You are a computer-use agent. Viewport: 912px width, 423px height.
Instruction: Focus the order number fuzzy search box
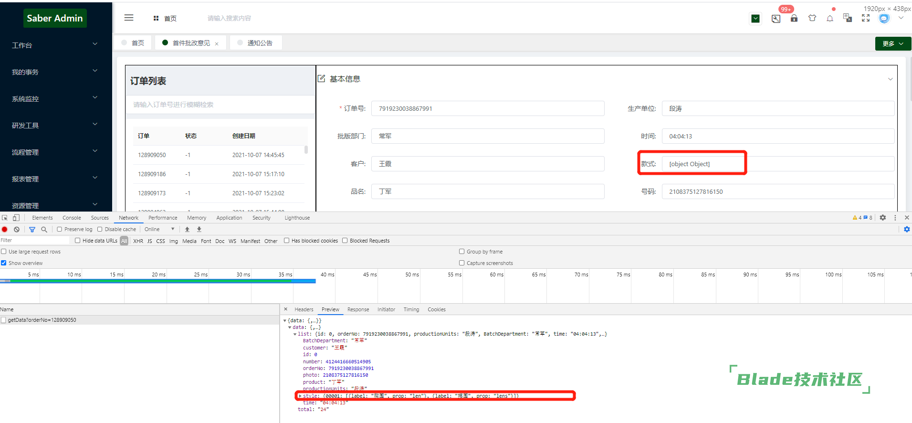220,105
